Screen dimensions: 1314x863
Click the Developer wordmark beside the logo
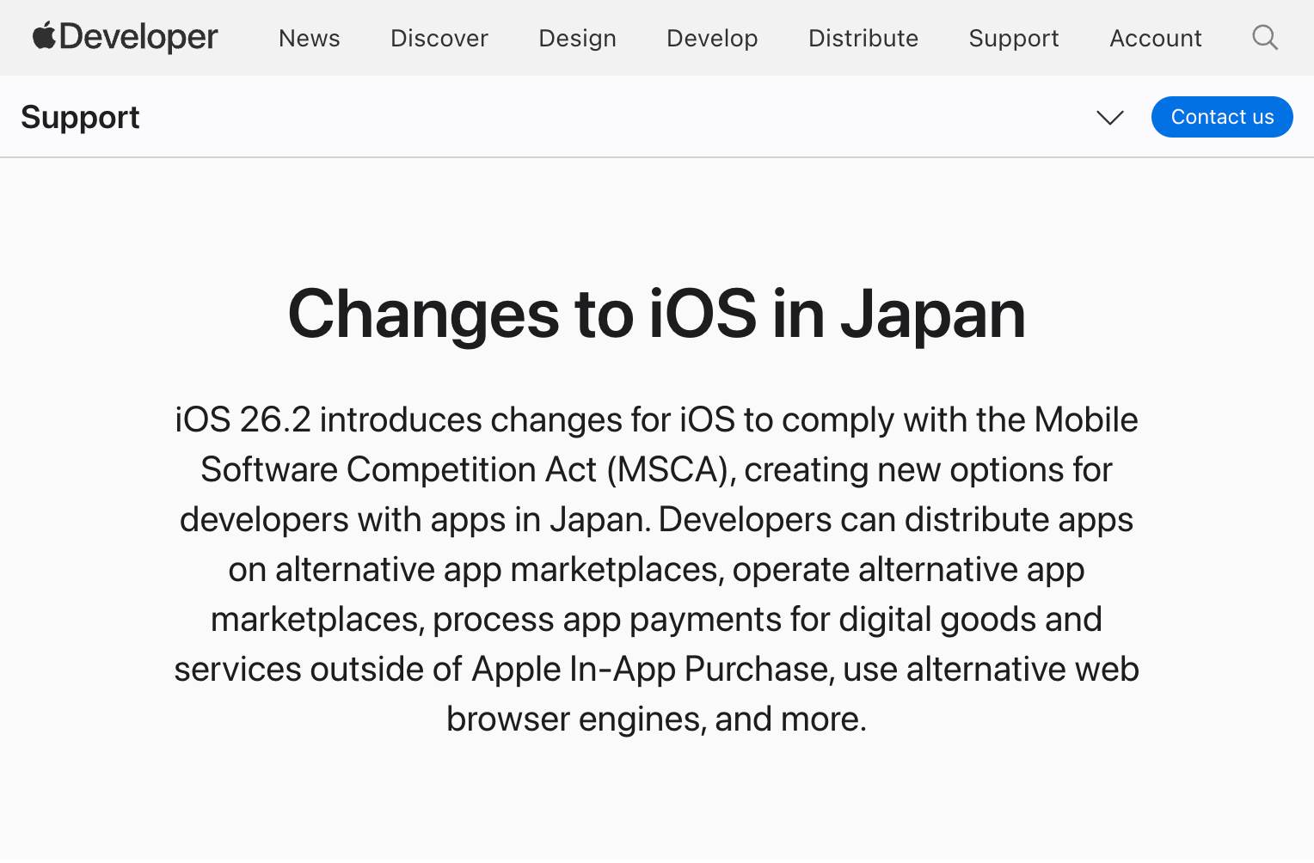[138, 38]
